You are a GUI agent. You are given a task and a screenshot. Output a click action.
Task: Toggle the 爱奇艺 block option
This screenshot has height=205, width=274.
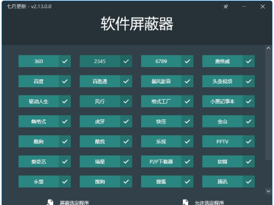coord(45,162)
